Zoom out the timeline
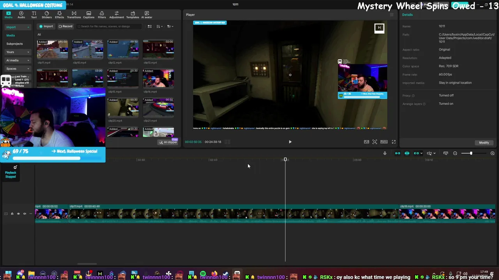 [455, 153]
